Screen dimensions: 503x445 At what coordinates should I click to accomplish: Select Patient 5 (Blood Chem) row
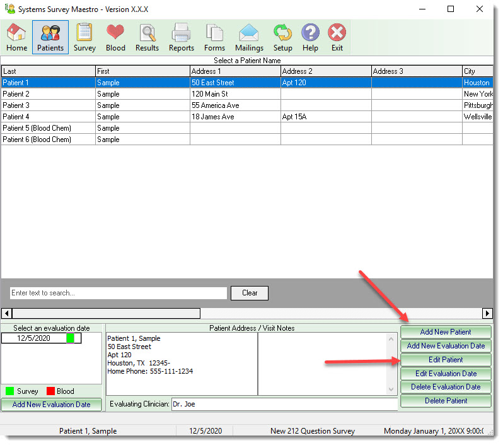click(x=48, y=128)
